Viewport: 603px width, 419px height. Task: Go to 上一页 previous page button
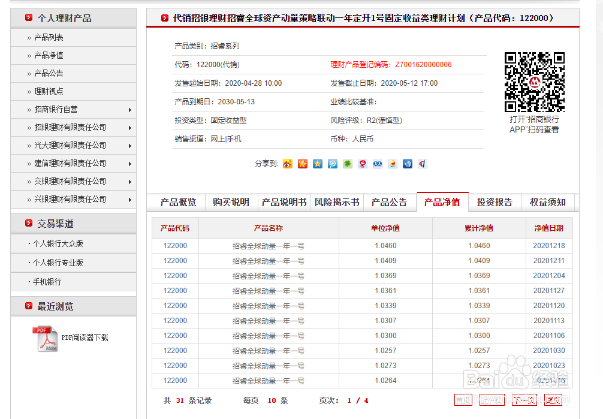point(492,400)
